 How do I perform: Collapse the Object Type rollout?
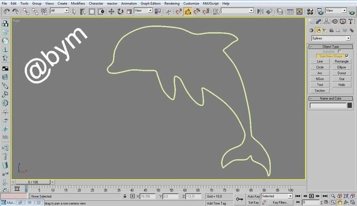(x=331, y=47)
